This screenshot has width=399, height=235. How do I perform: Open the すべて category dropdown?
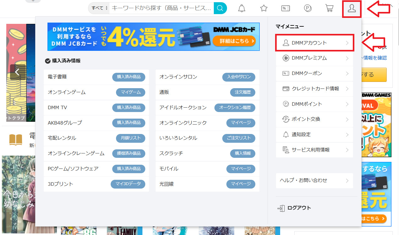pyautogui.click(x=99, y=8)
